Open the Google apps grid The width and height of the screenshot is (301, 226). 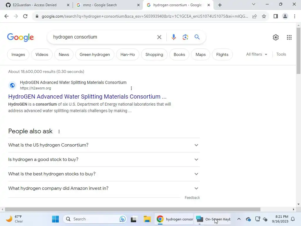(x=289, y=37)
